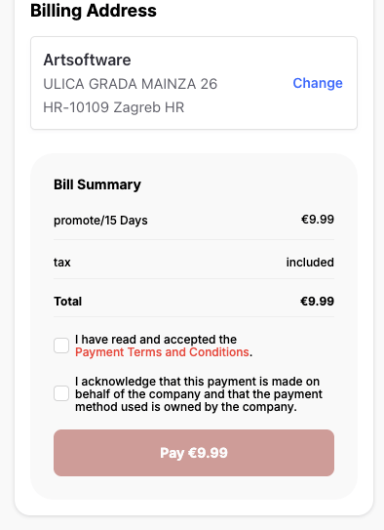Click the Bill Summary heading
Image resolution: width=384 pixels, height=530 pixels.
click(97, 184)
